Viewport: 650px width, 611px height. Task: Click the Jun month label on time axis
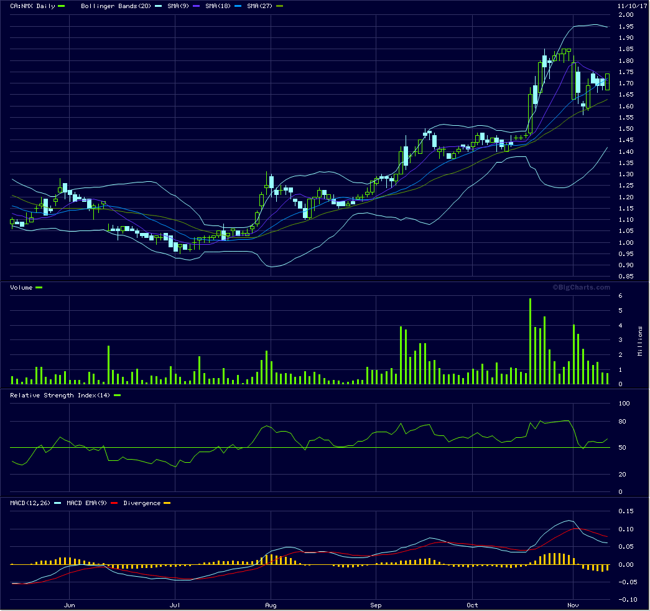click(69, 605)
